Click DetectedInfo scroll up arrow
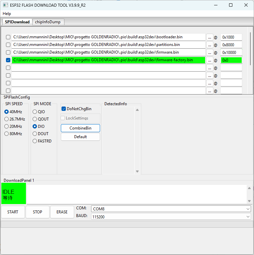This screenshot has height=255, width=254. point(137,110)
